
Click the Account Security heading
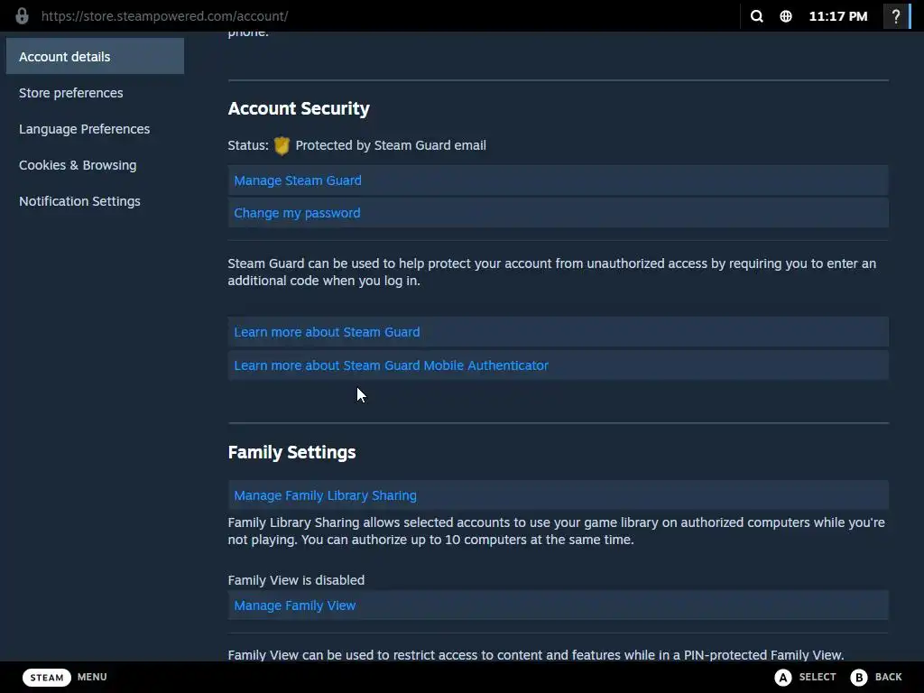tap(299, 108)
